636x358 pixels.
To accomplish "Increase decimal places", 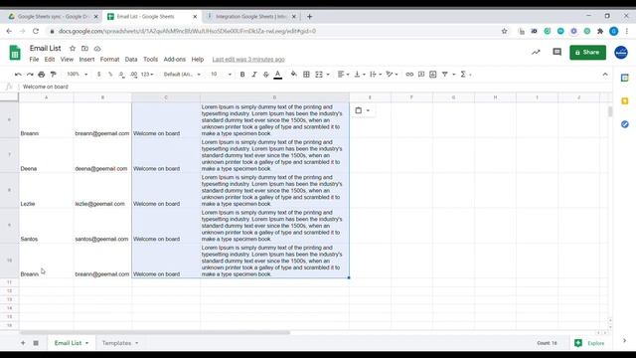I will [133, 75].
